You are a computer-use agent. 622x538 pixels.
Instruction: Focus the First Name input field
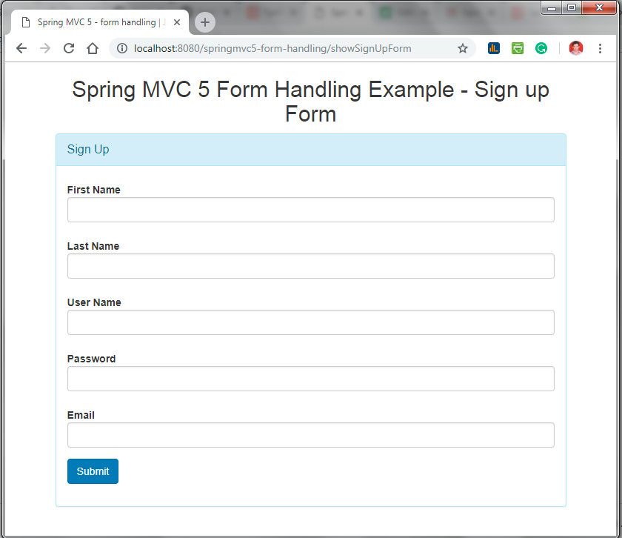coord(310,210)
